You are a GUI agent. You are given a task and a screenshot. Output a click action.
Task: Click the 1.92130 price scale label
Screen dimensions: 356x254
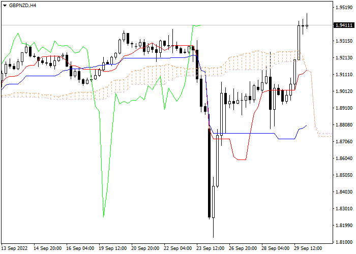[344, 58]
